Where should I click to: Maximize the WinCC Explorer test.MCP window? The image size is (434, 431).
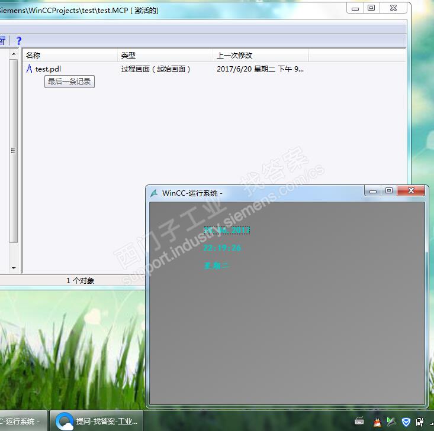[371, 8]
